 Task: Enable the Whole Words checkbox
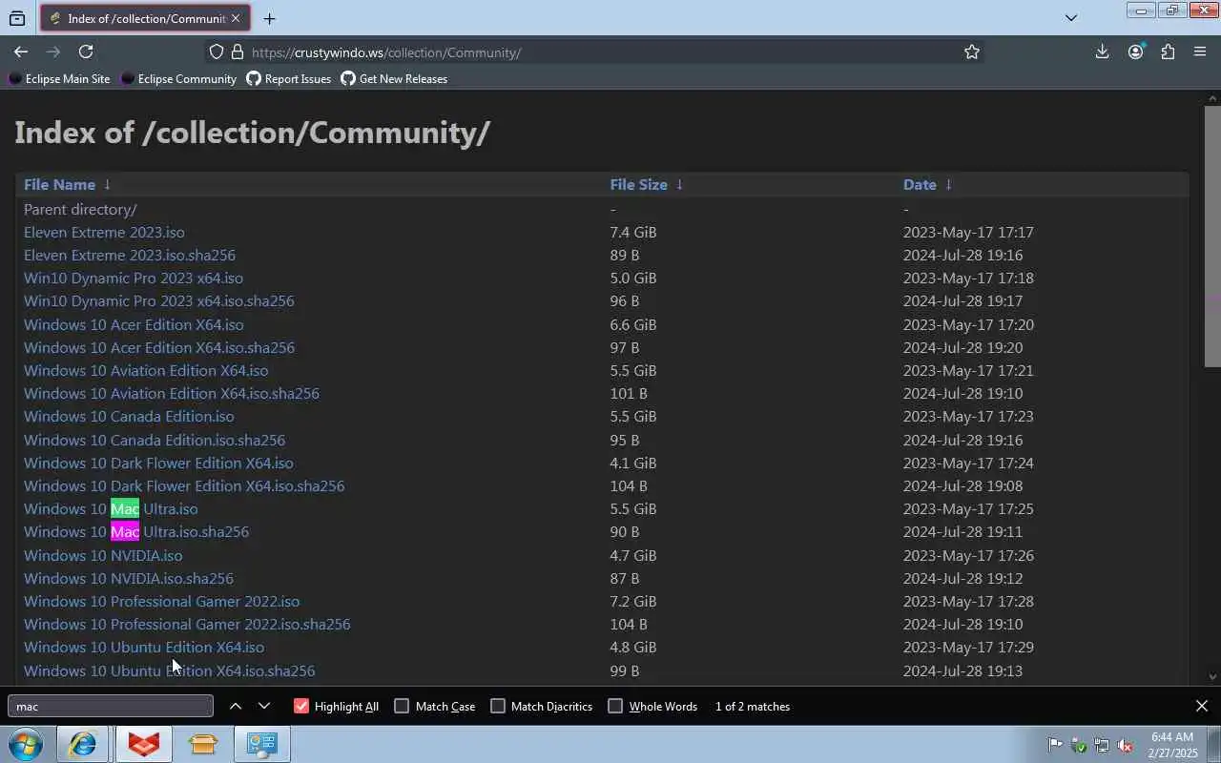pyautogui.click(x=615, y=706)
